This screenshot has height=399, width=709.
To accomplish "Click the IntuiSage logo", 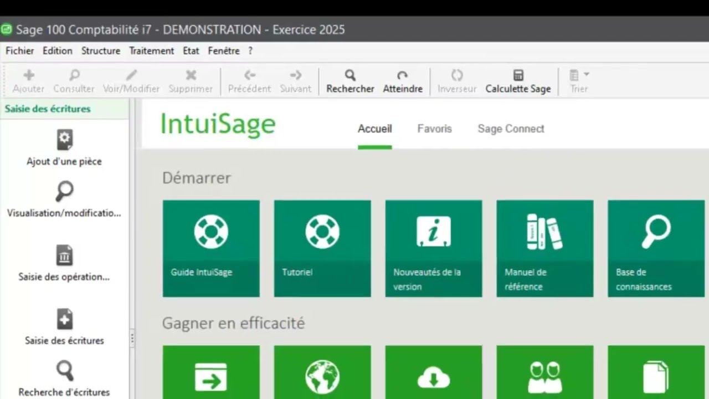I will coord(218,124).
